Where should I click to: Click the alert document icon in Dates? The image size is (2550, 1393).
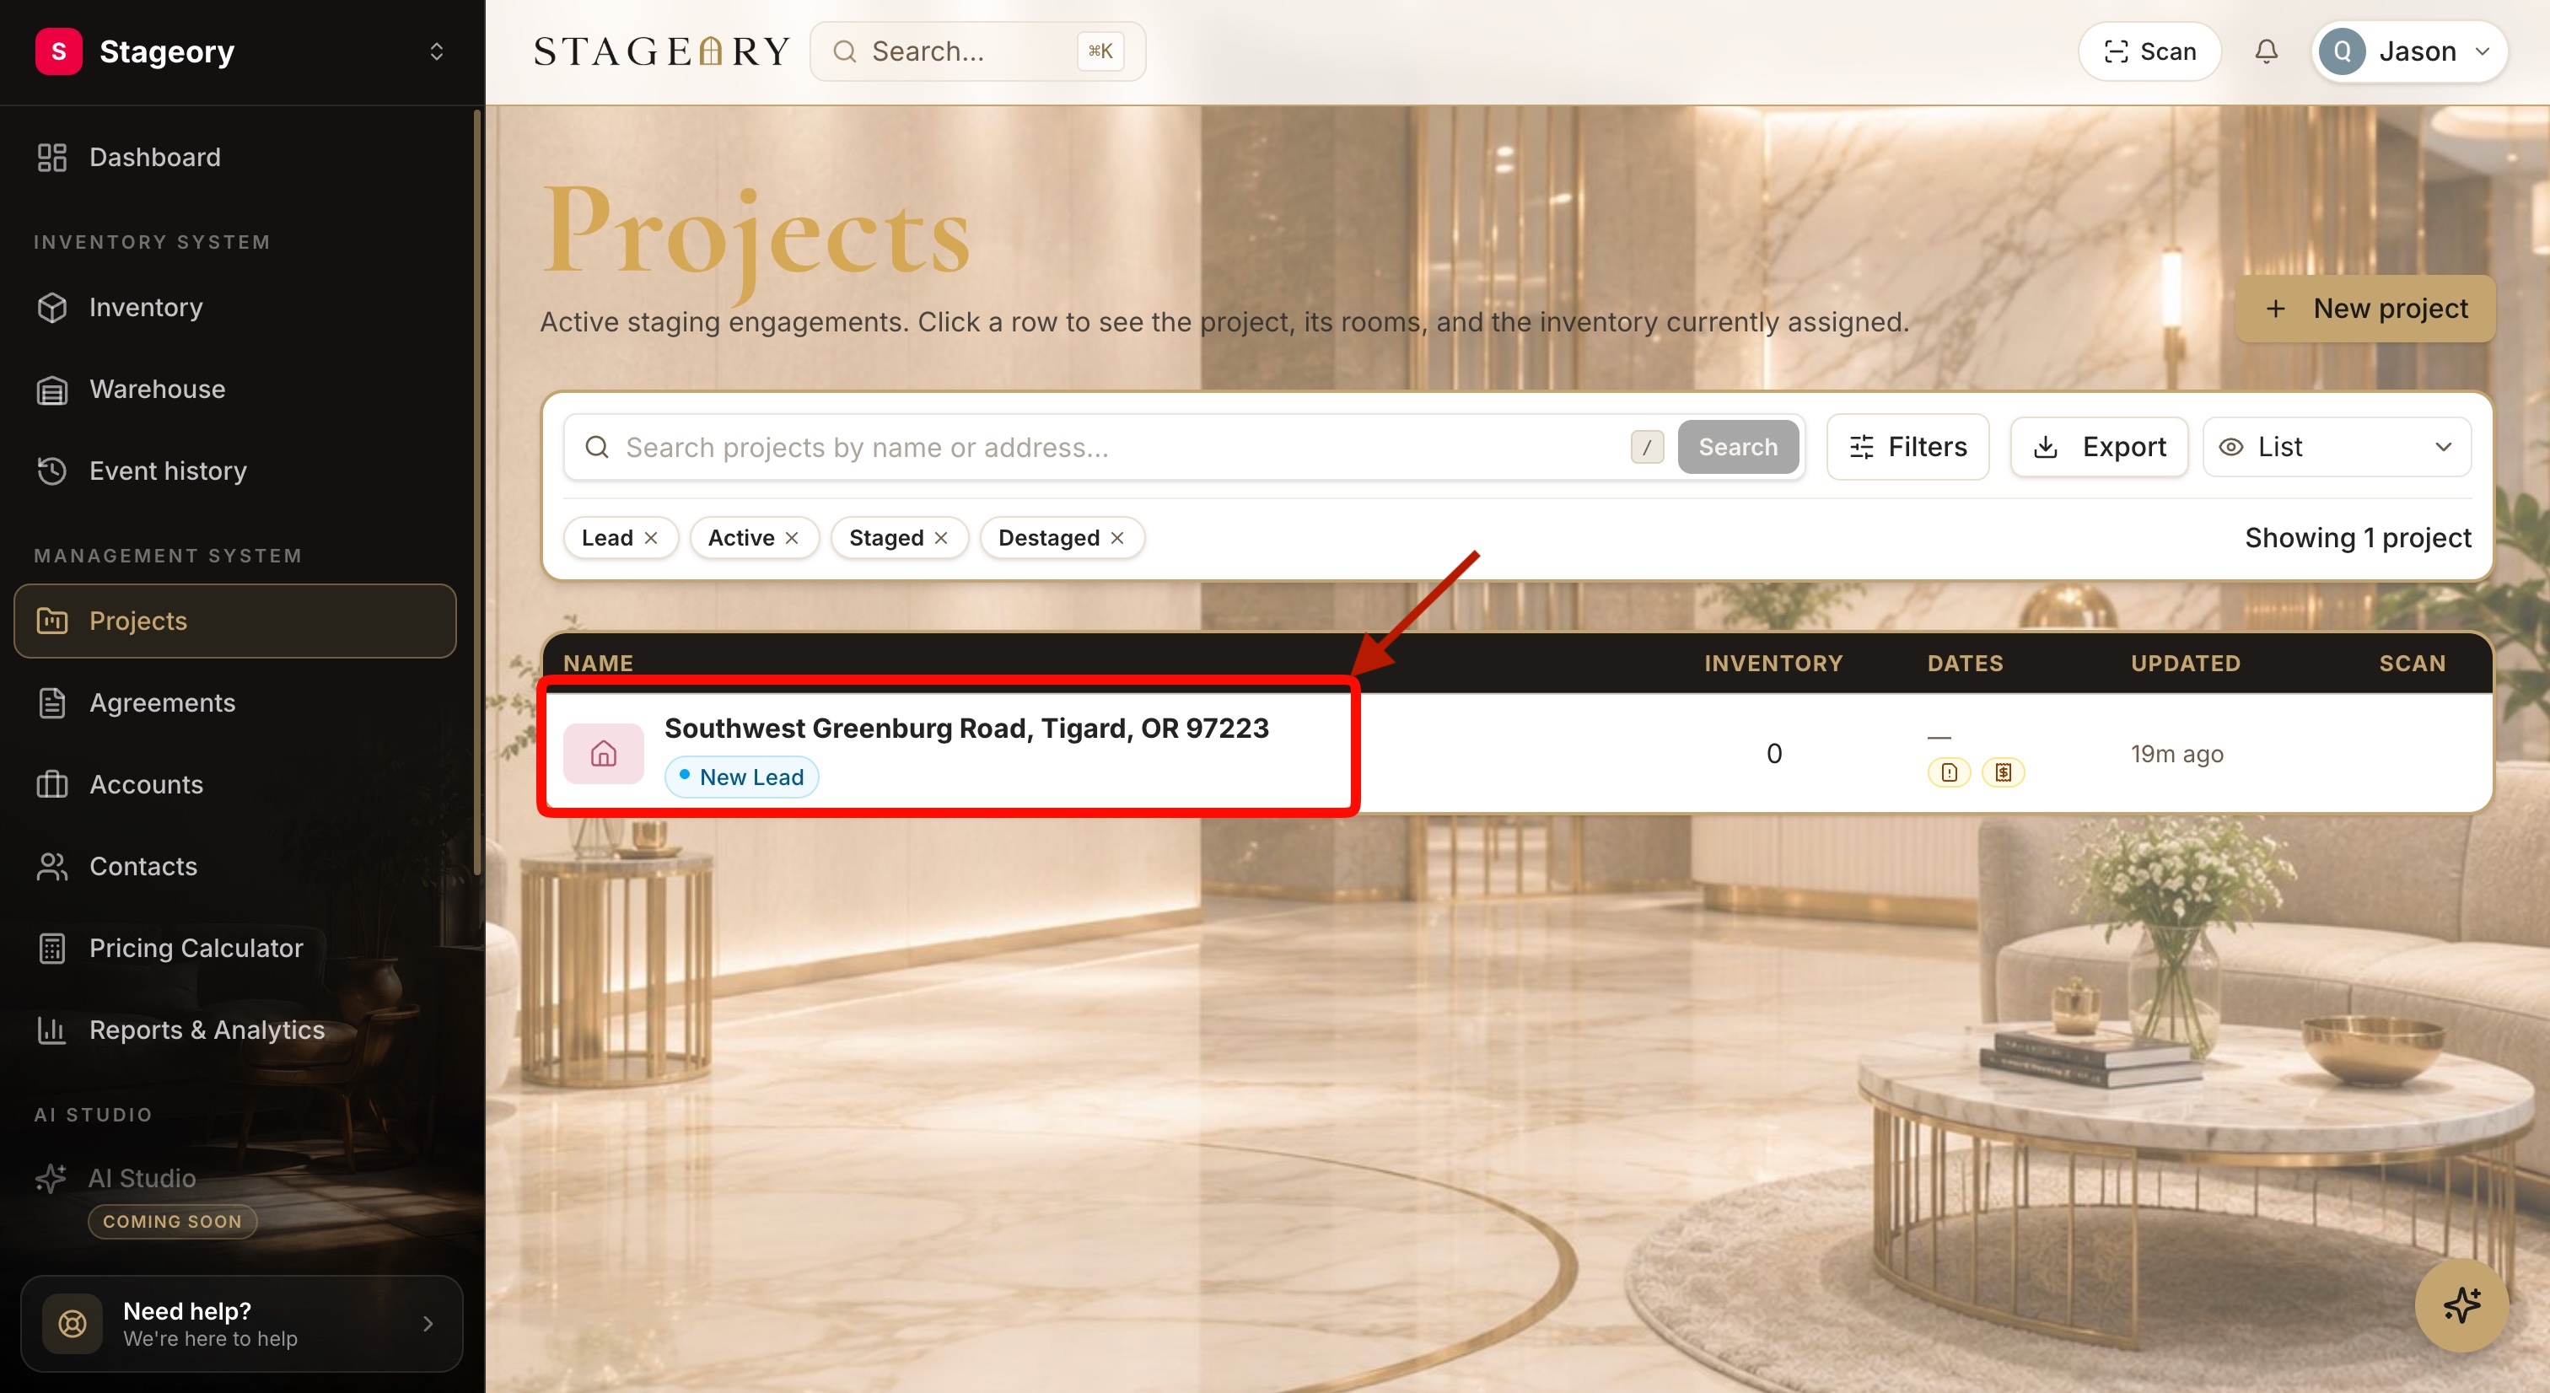[x=1949, y=772]
